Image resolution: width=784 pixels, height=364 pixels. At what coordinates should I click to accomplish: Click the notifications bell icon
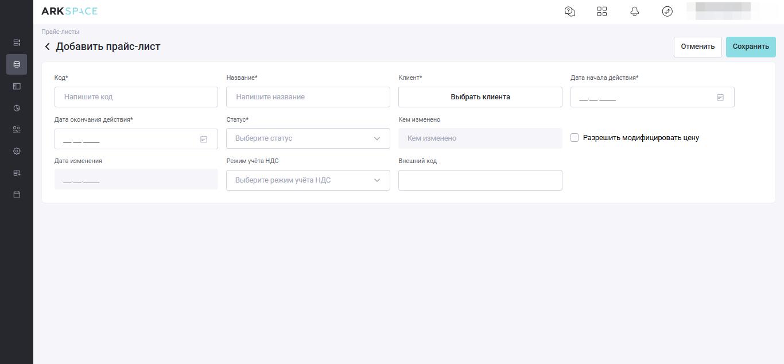634,11
